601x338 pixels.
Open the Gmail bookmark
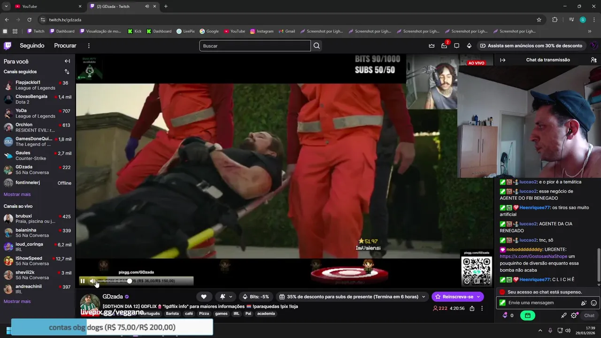pyautogui.click(x=286, y=31)
